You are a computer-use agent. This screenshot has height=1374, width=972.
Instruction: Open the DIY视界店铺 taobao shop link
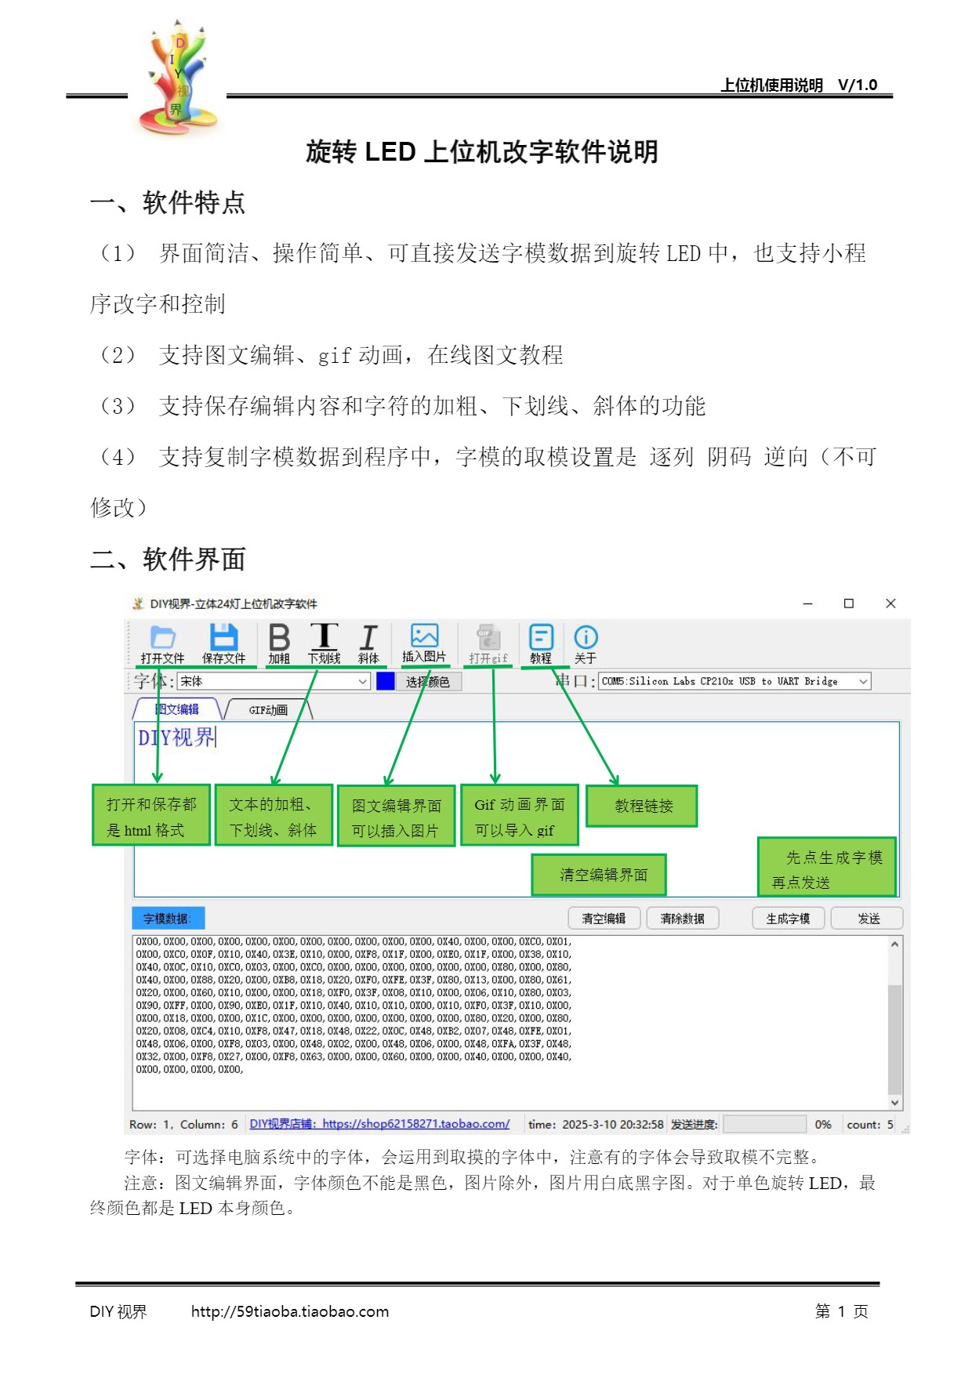coord(379,1124)
